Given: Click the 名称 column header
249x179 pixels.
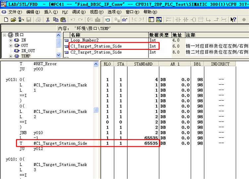Looking at the screenshot, I should [x=109, y=35].
